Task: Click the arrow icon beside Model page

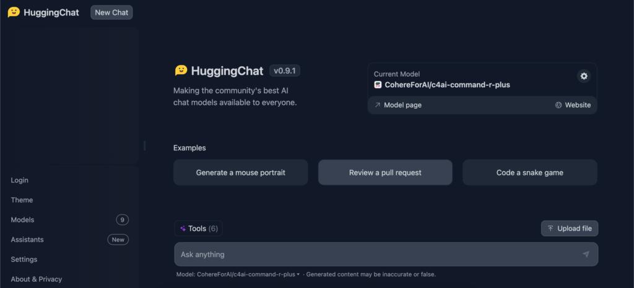Action: point(377,105)
